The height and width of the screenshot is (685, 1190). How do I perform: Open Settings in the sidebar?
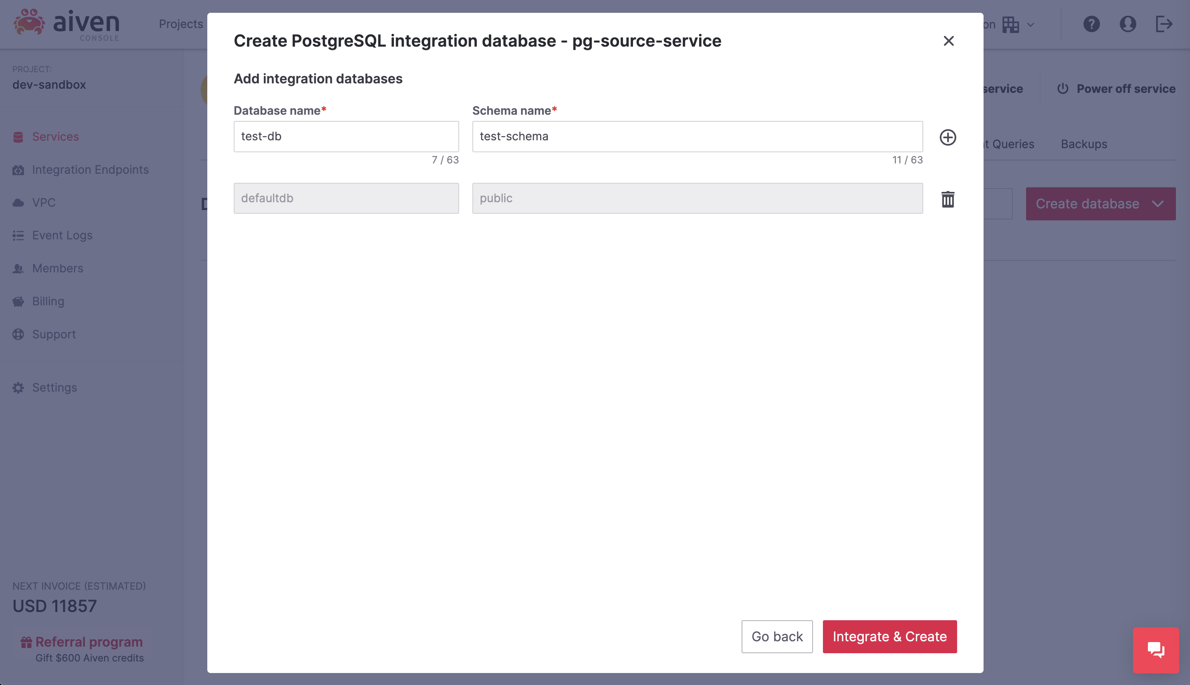point(55,387)
